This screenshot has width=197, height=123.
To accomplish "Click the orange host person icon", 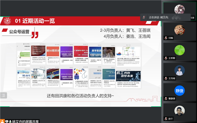I will point(2,121).
